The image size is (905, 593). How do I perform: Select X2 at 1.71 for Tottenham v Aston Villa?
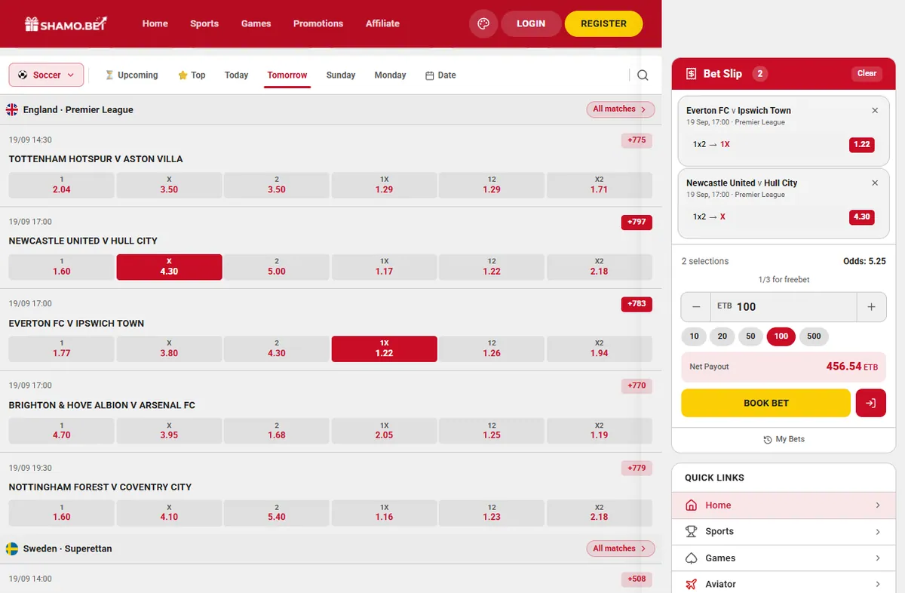click(x=600, y=185)
